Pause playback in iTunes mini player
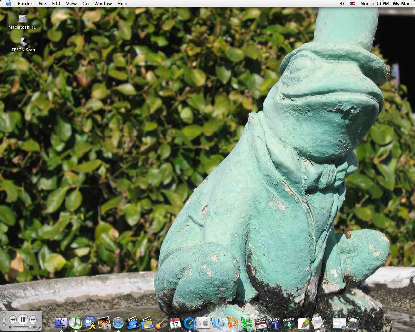The height and width of the screenshot is (332, 415). pos(23,320)
